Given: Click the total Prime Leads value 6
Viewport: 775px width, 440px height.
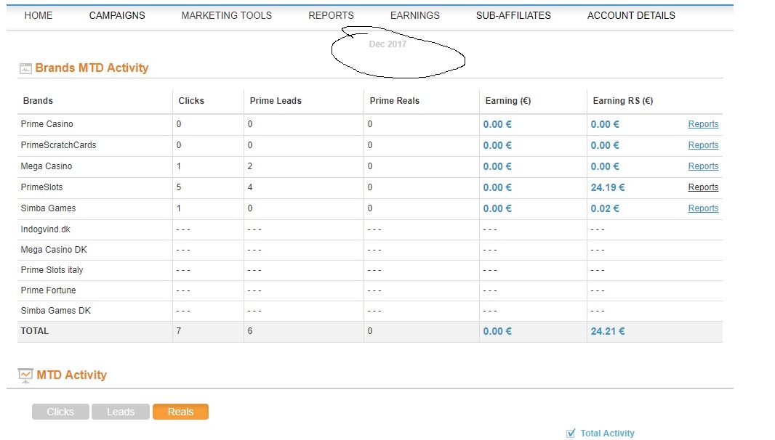Looking at the screenshot, I should pos(250,331).
